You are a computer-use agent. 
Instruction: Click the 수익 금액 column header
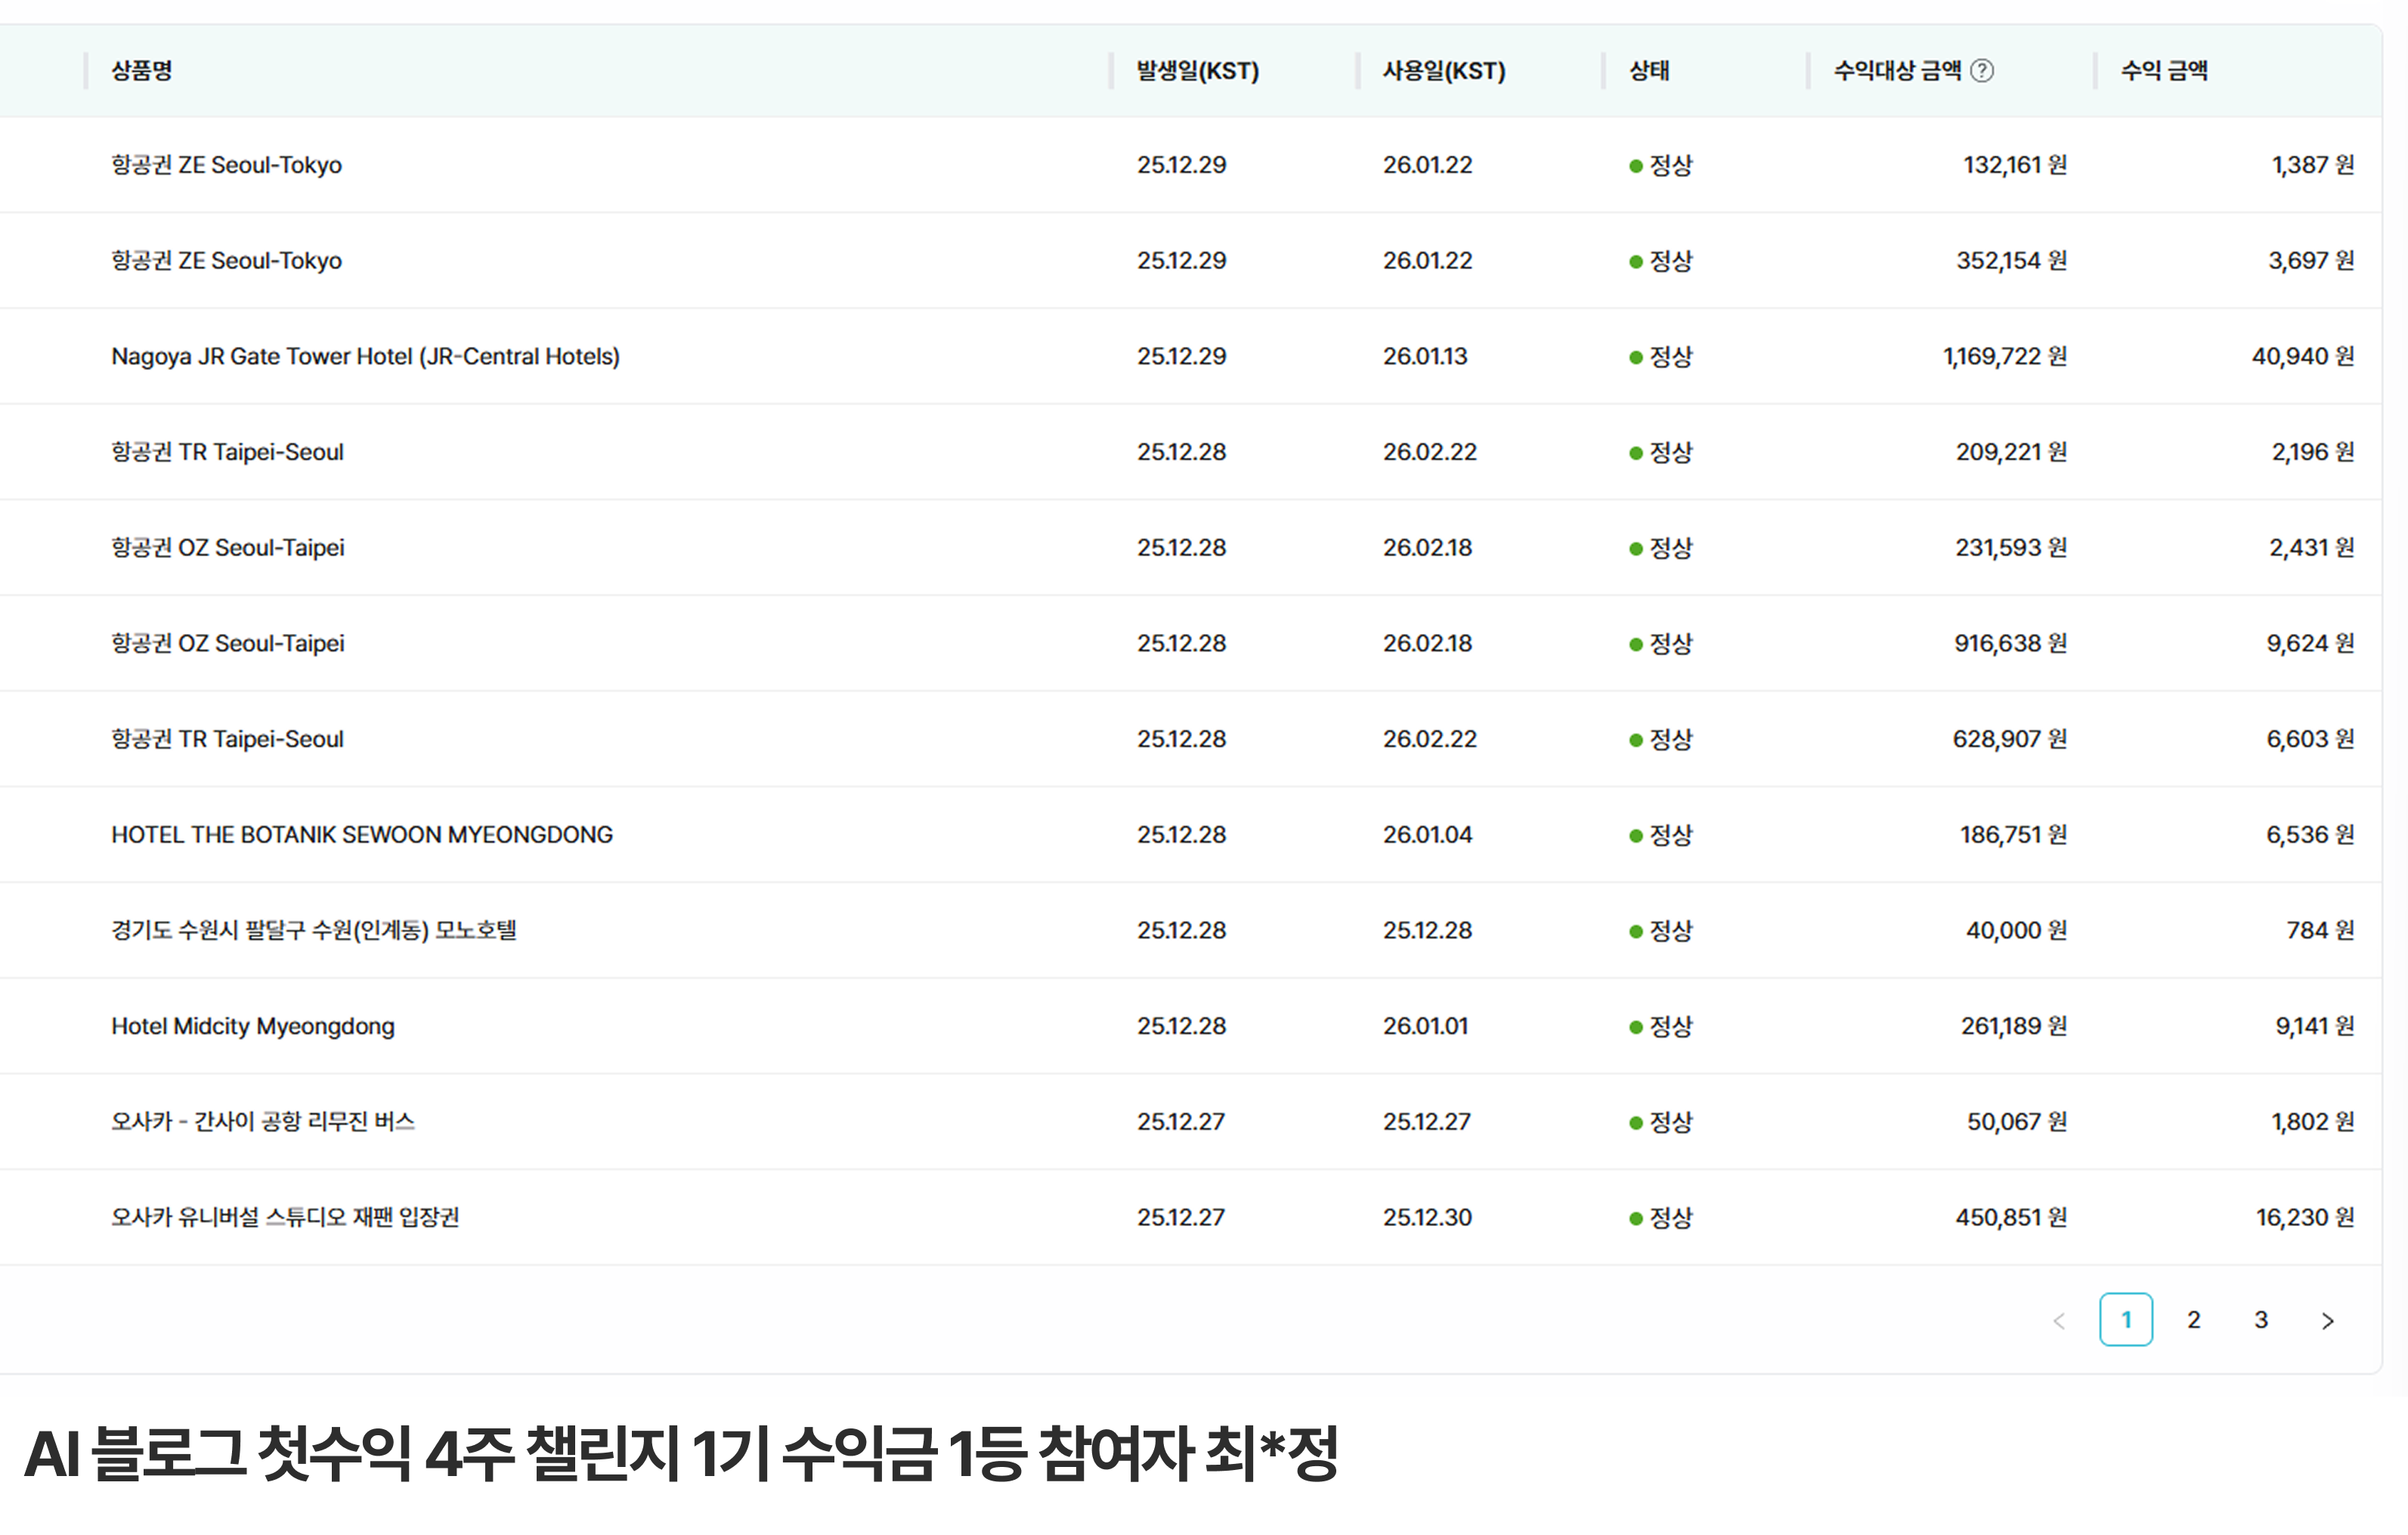2164,71
